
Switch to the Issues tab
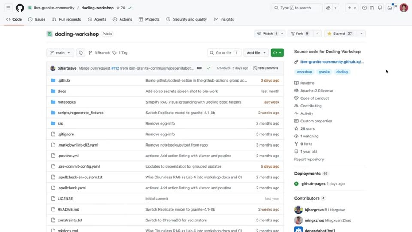pos(37,19)
